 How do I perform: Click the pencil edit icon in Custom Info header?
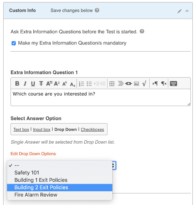click(x=179, y=11)
